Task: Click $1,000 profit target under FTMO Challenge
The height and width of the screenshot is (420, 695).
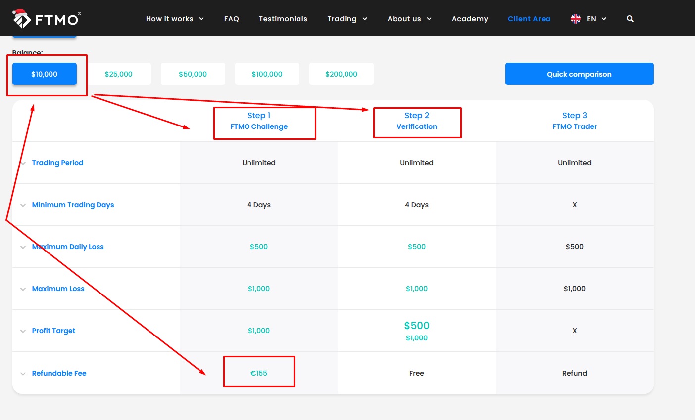Action: click(x=259, y=331)
